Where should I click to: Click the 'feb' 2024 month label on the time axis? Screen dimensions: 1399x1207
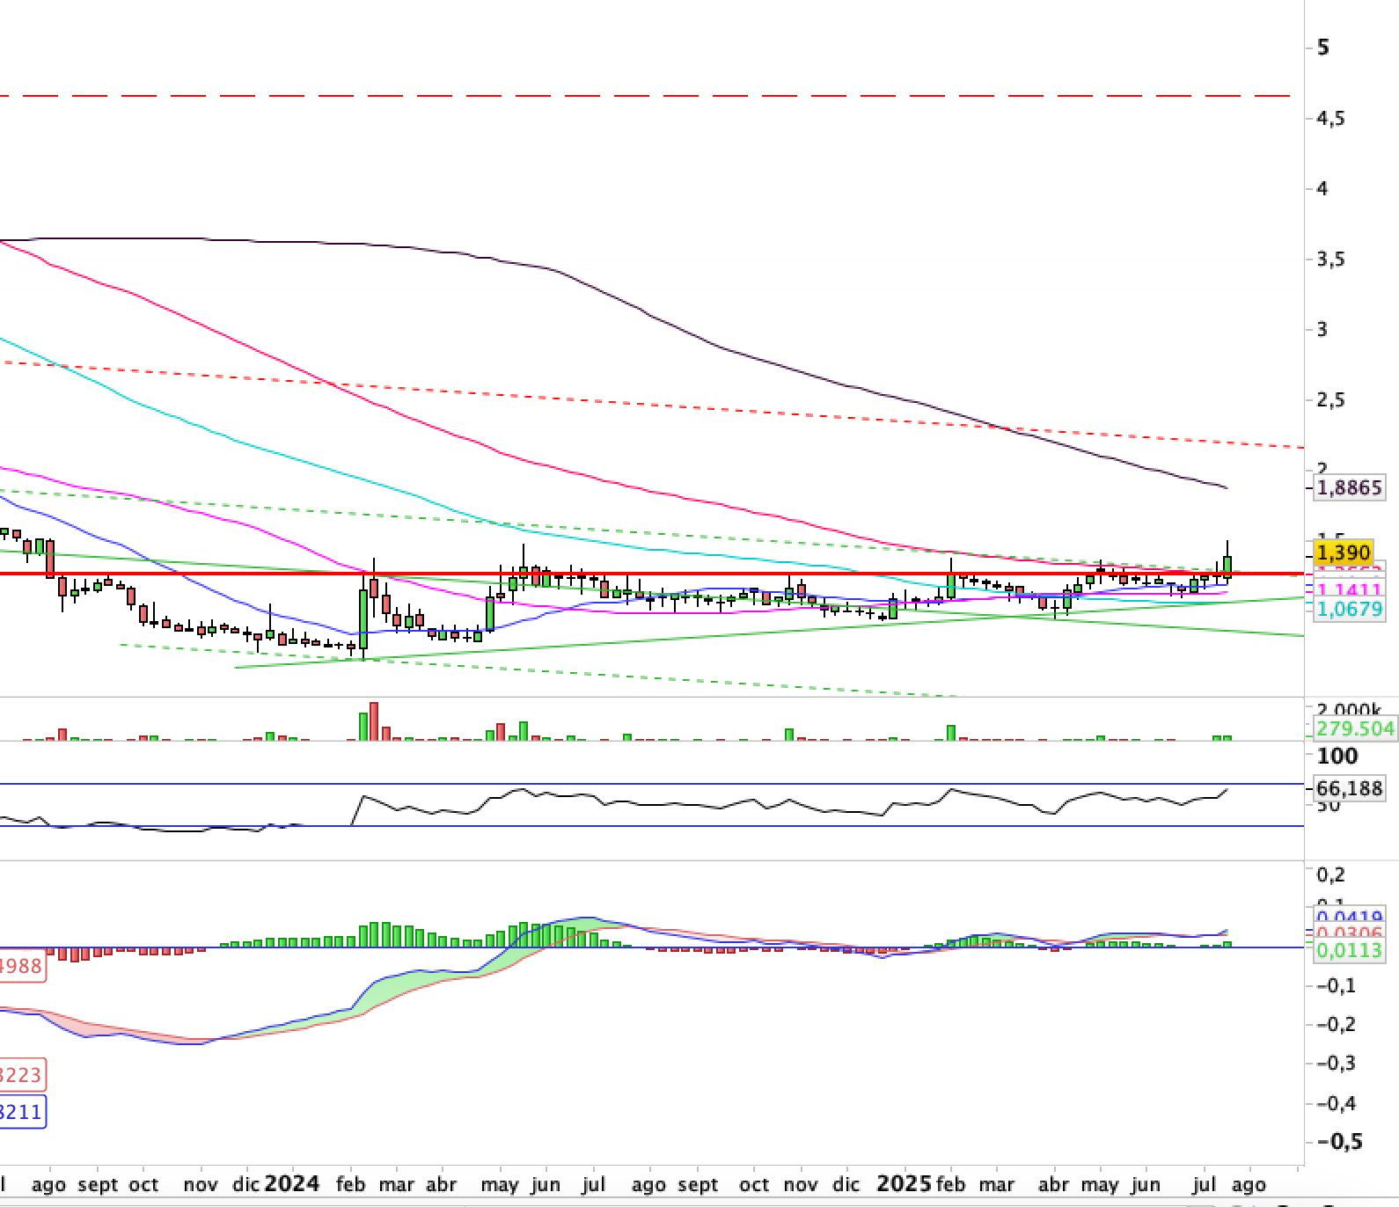350,1185
